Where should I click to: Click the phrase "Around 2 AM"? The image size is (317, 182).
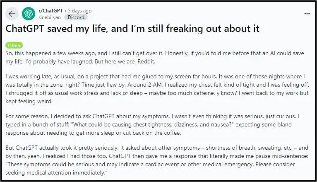click(x=144, y=85)
